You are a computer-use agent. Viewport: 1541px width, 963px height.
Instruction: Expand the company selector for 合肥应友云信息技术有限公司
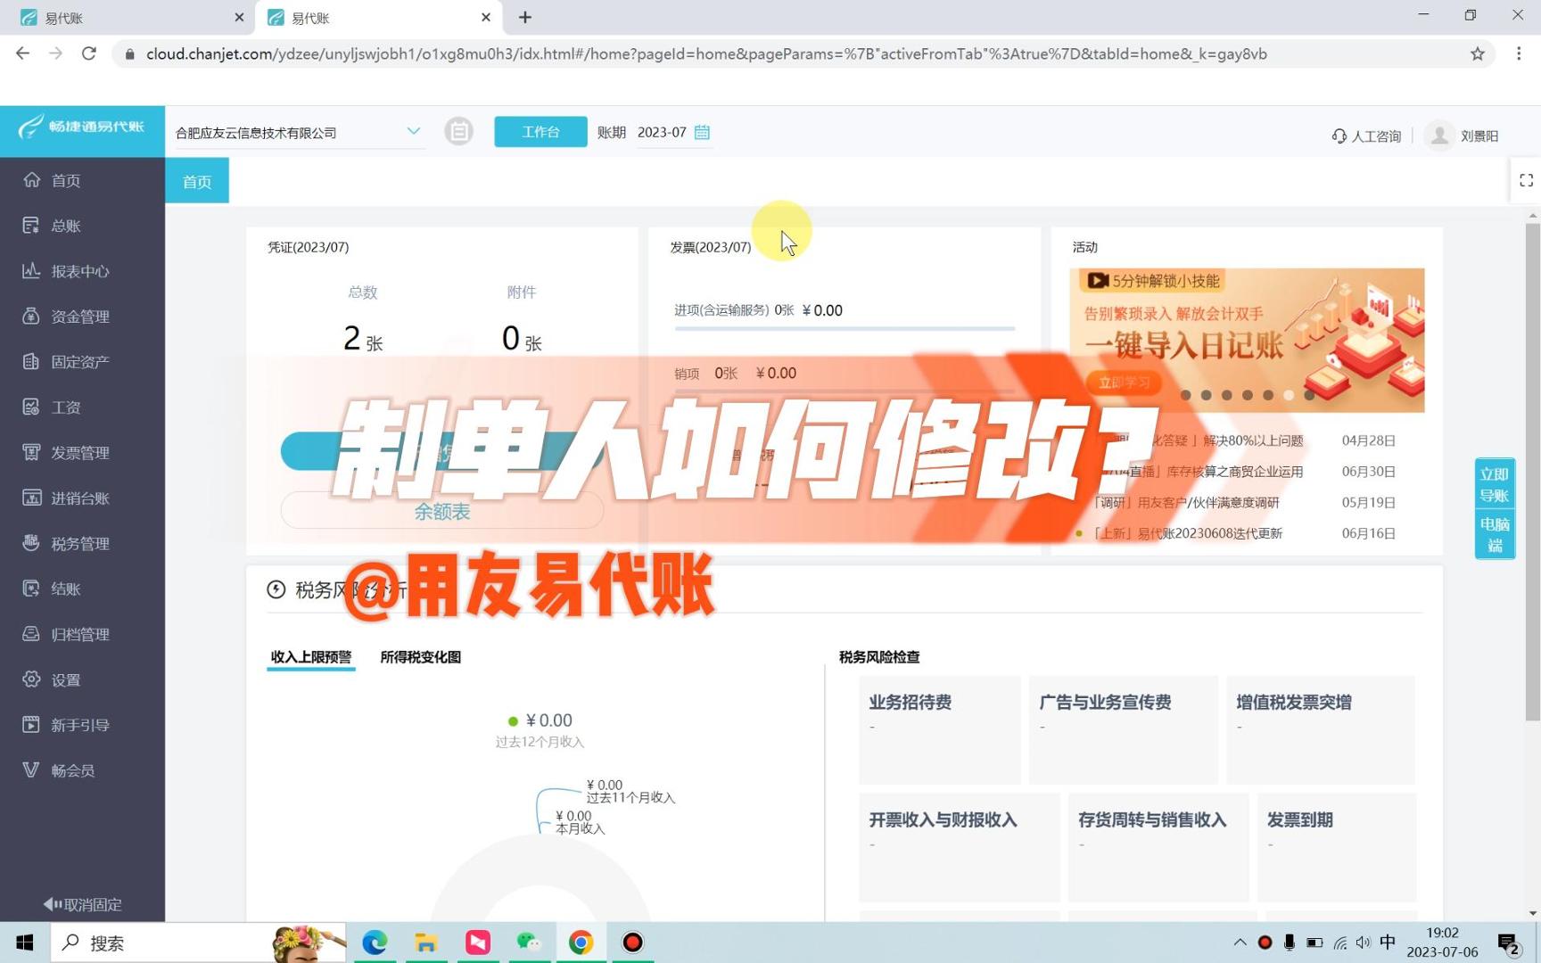click(x=413, y=131)
